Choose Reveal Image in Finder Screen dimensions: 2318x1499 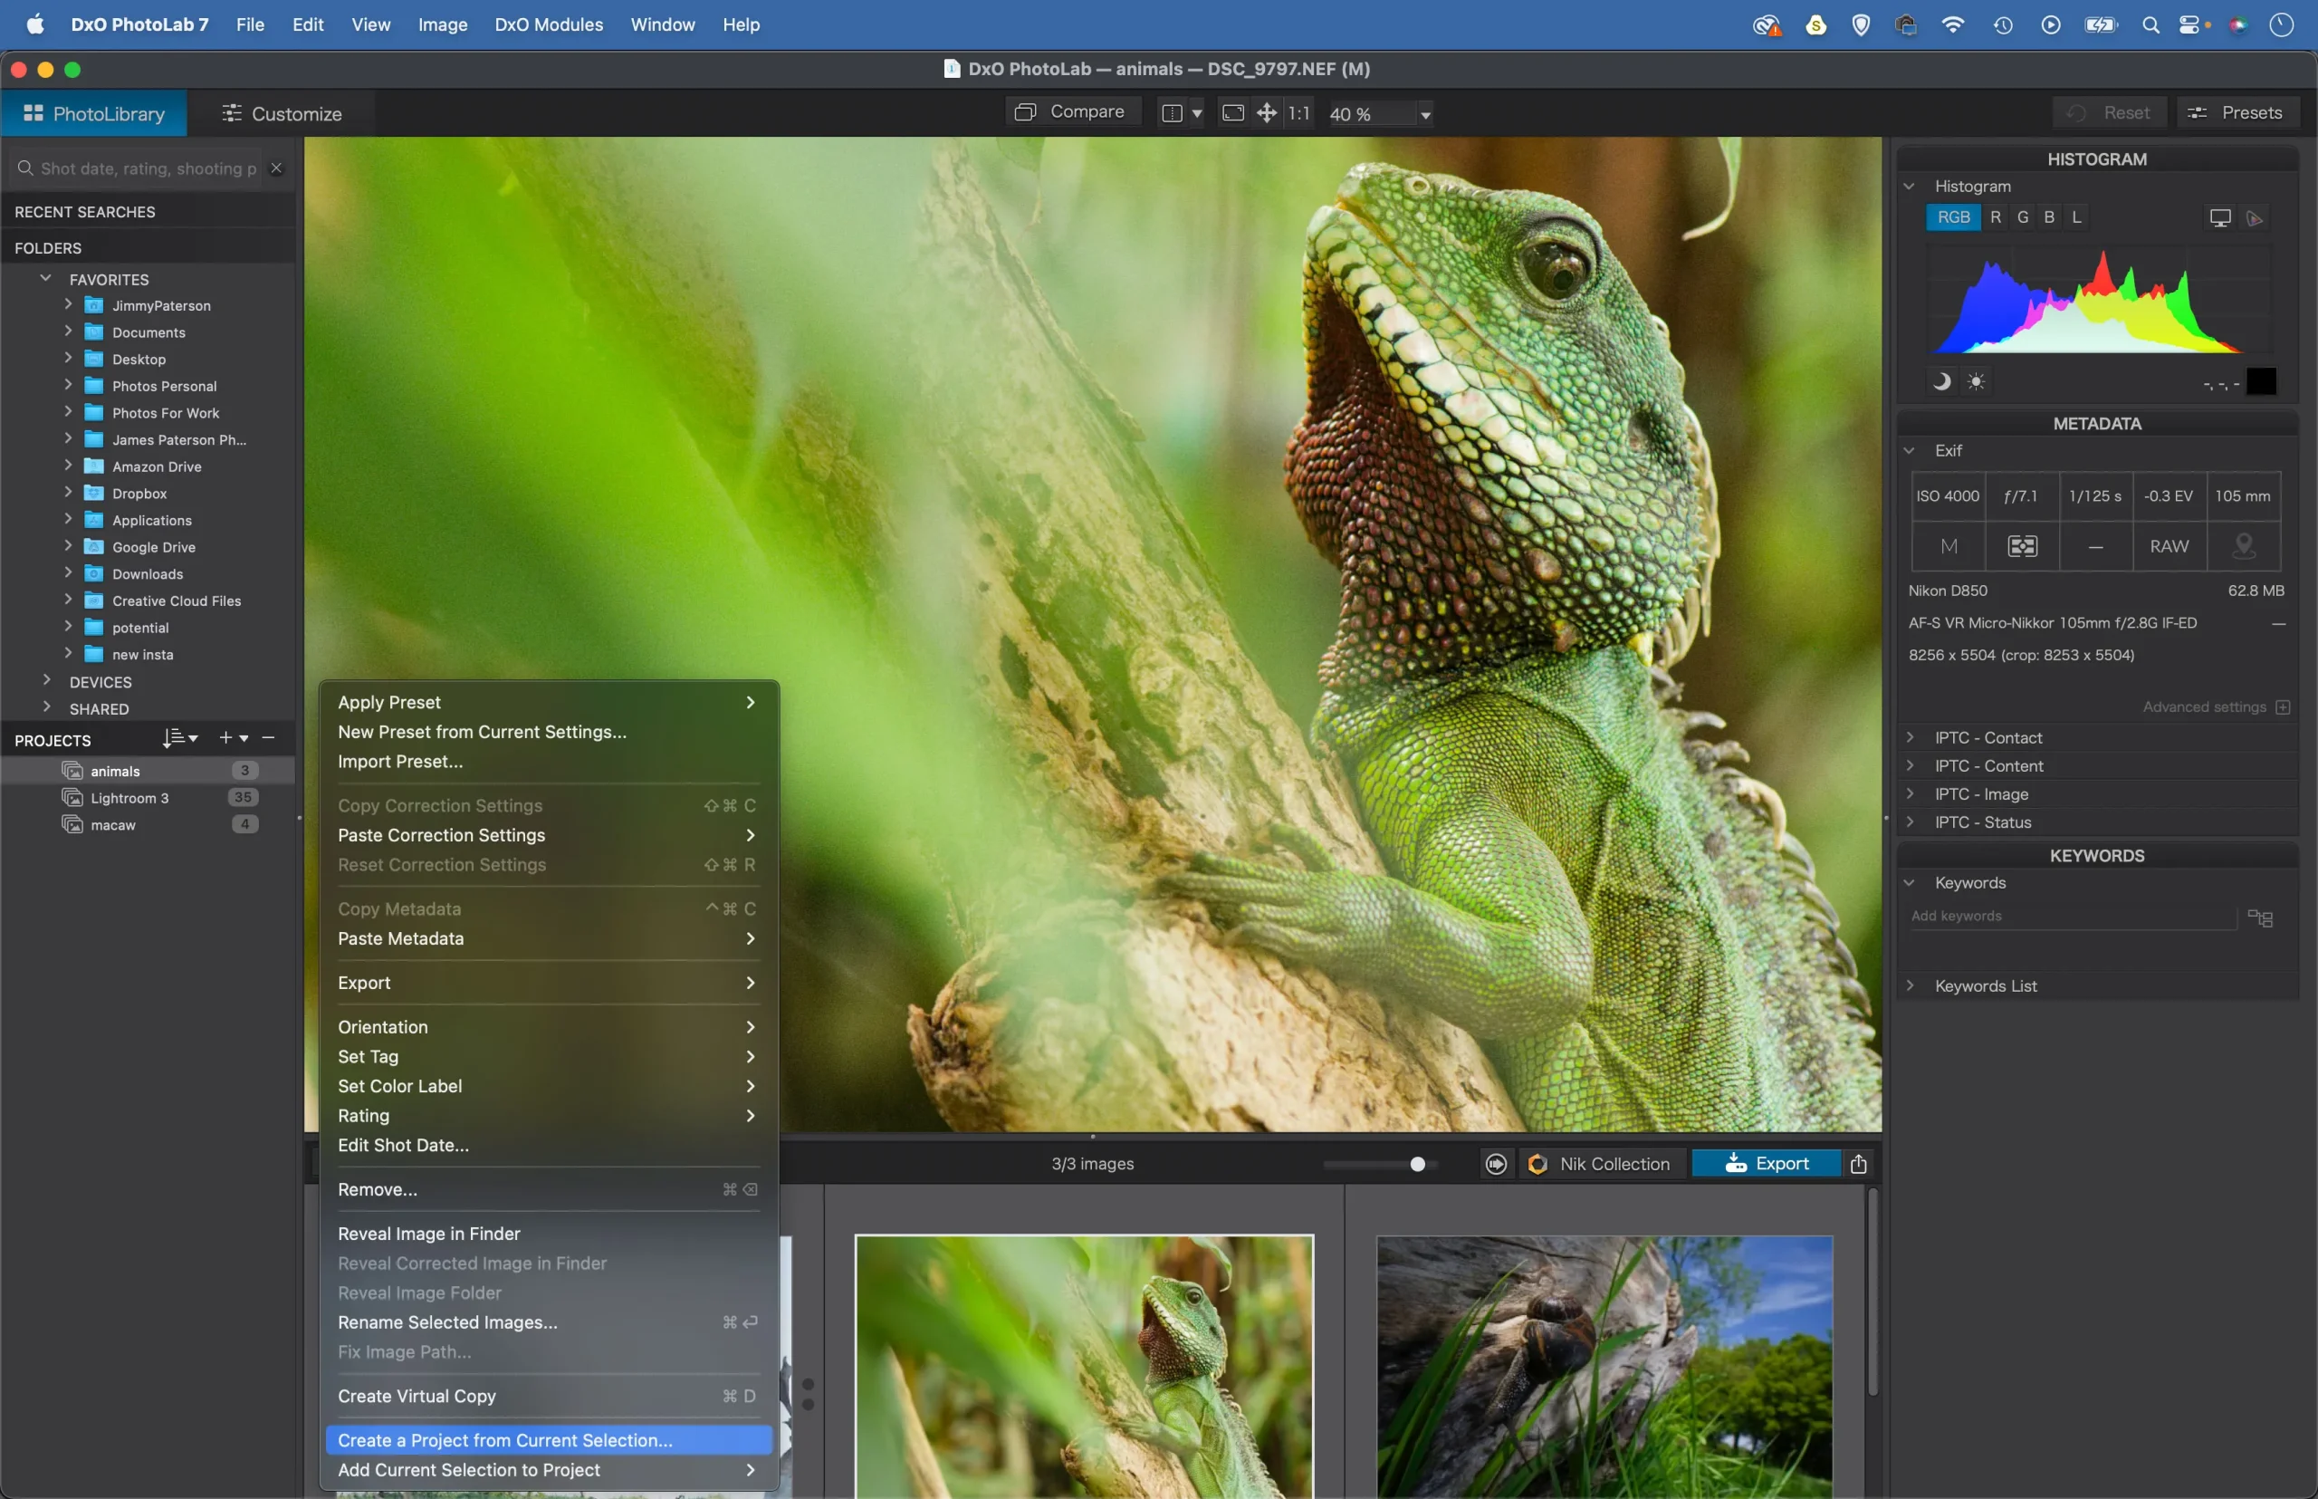tap(549, 1234)
